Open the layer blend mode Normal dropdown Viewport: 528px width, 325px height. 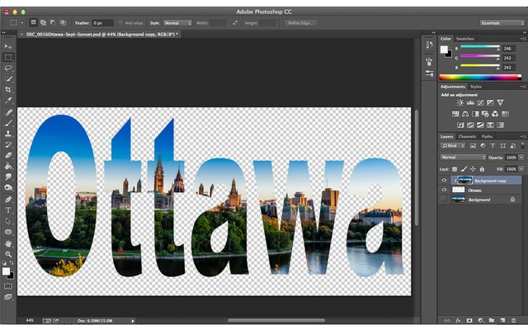(x=463, y=158)
